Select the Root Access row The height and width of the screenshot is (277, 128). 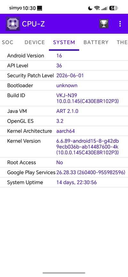(x=64, y=162)
